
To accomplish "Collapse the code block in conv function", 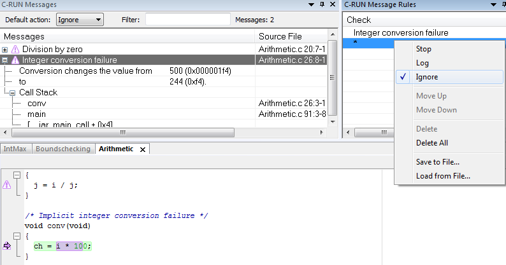I will click(17, 236).
